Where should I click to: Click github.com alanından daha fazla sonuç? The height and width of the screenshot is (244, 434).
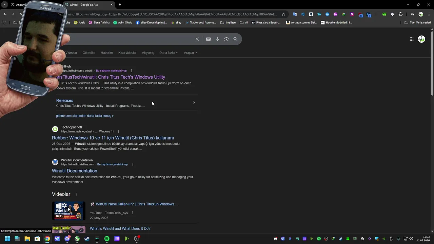(85, 116)
